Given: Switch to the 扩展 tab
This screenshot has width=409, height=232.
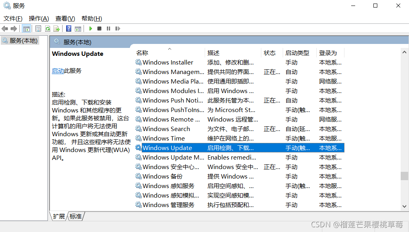Looking at the screenshot, I should click(x=59, y=216).
